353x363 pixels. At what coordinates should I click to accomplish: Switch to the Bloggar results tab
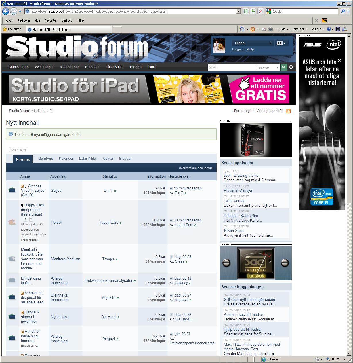[x=125, y=159]
